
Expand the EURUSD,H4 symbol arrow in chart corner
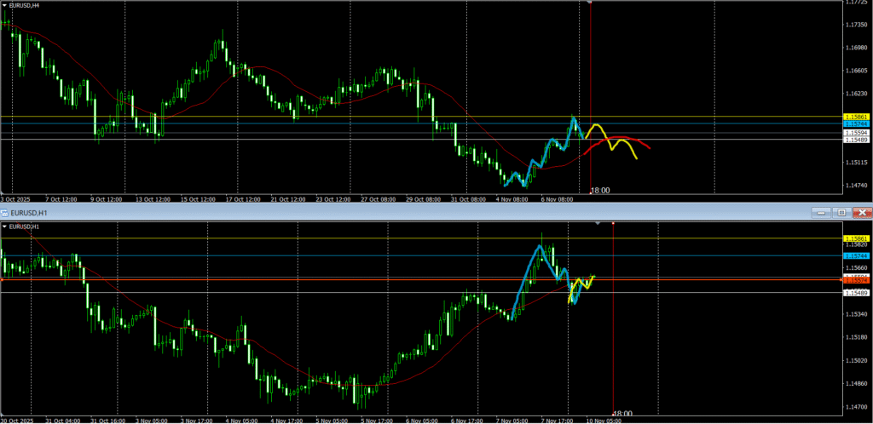[6, 5]
